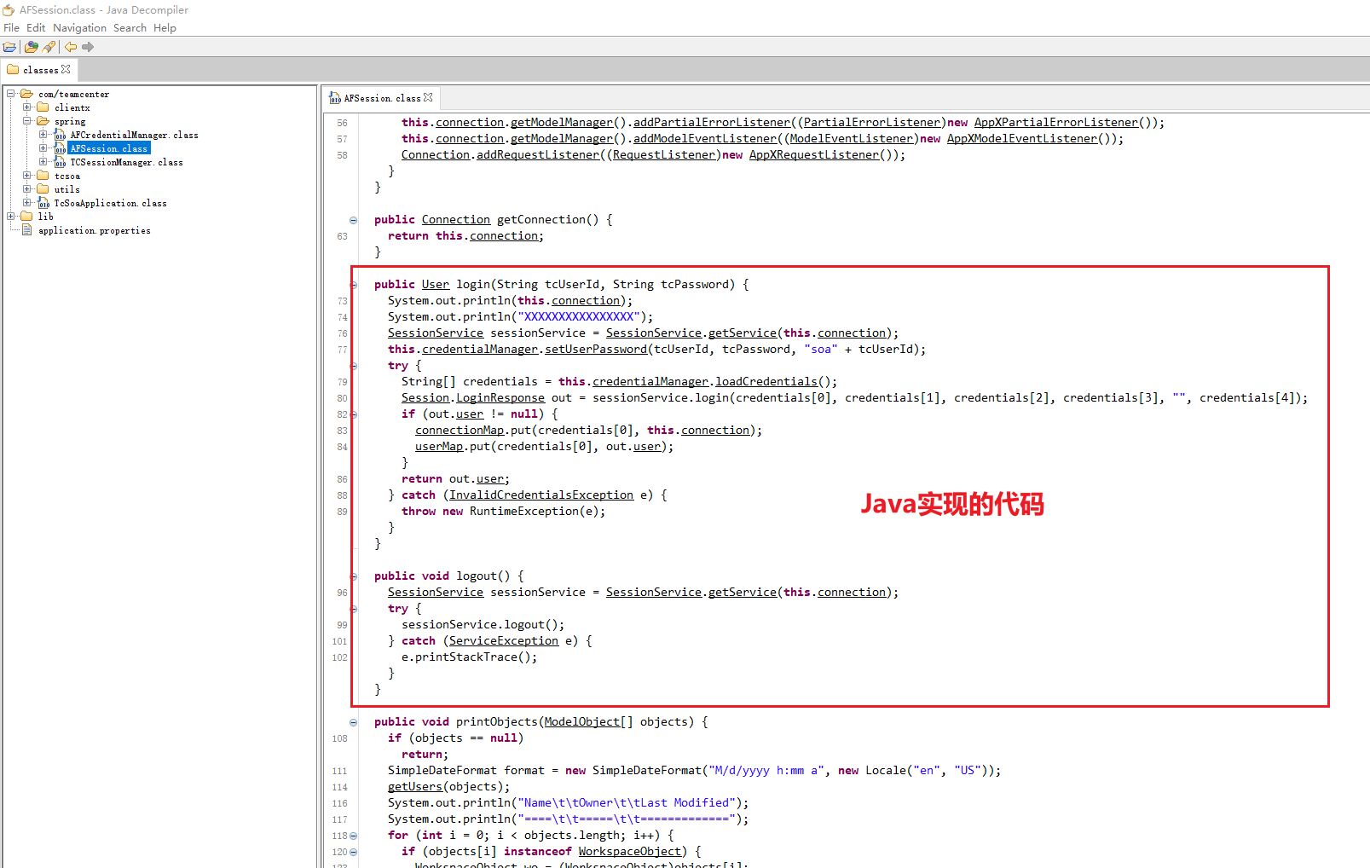Expand the utils folder node
Screen dimensions: 1370x868
pos(27,189)
